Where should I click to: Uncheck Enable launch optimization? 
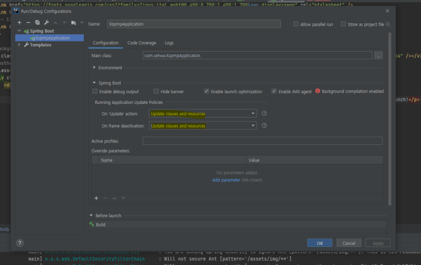[x=206, y=91]
